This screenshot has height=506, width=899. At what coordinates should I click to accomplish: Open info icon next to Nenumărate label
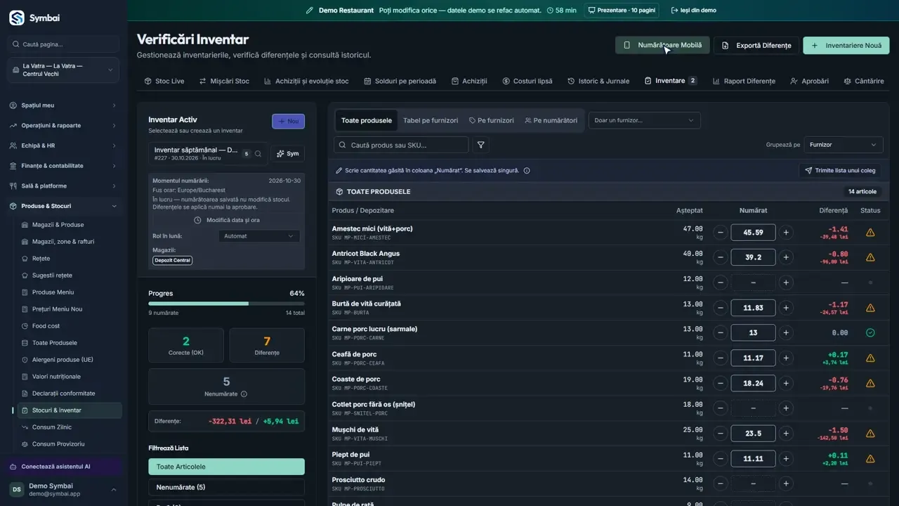coord(244,394)
